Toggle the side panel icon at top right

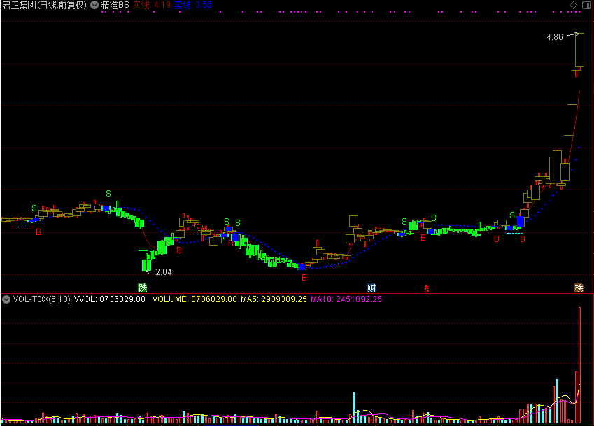pyautogui.click(x=586, y=5)
